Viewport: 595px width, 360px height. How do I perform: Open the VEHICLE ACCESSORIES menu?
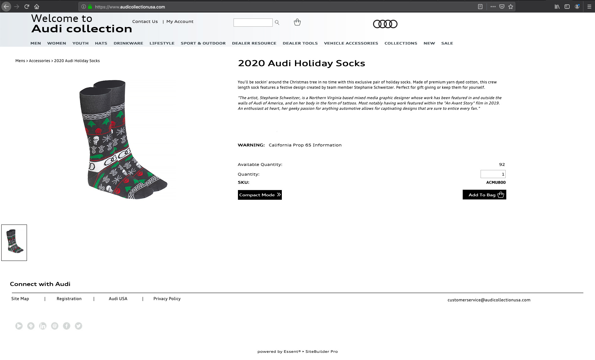(x=351, y=43)
